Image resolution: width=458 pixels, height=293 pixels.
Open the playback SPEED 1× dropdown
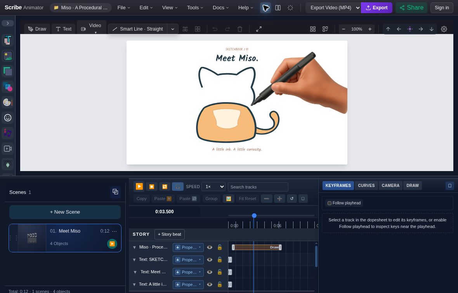point(213,187)
